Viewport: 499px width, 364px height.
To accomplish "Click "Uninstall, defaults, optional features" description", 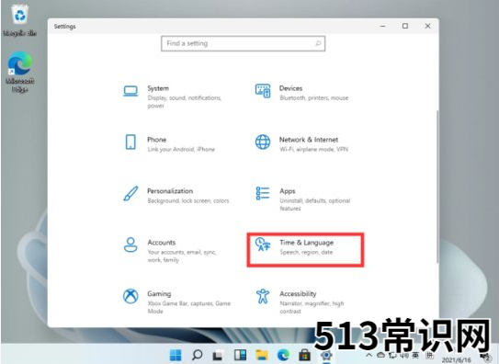I will coord(314,205).
